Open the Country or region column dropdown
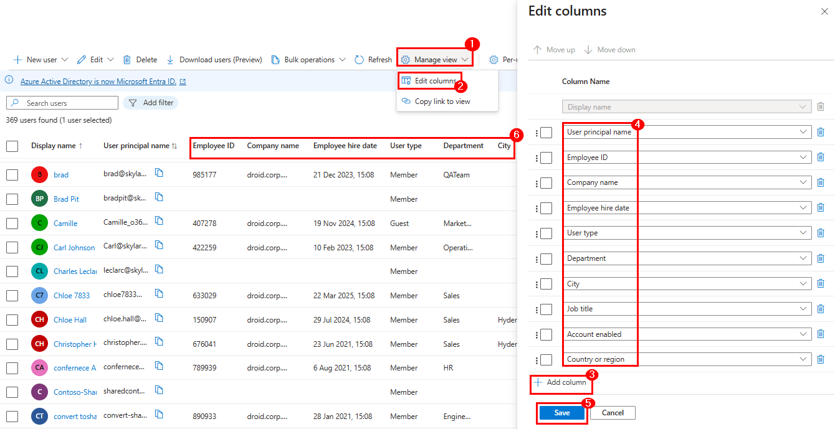The image size is (840, 429). (x=687, y=359)
